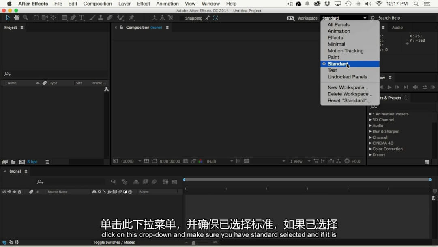The width and height of the screenshot is (438, 247).
Task: Open the Workspace dropdown
Action: click(344, 18)
